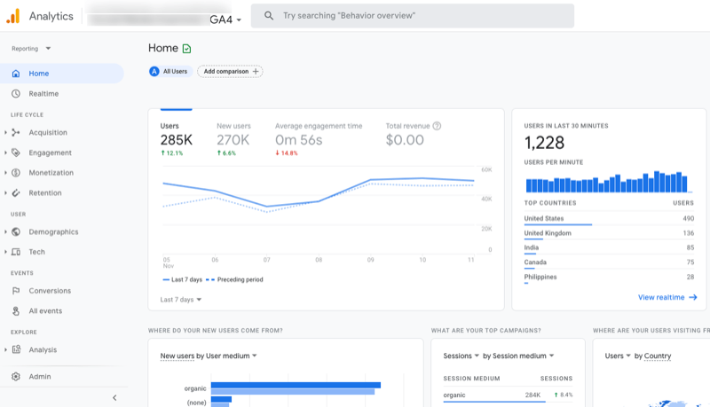
Task: Expand the Retention section arrow
Action: (x=5, y=192)
